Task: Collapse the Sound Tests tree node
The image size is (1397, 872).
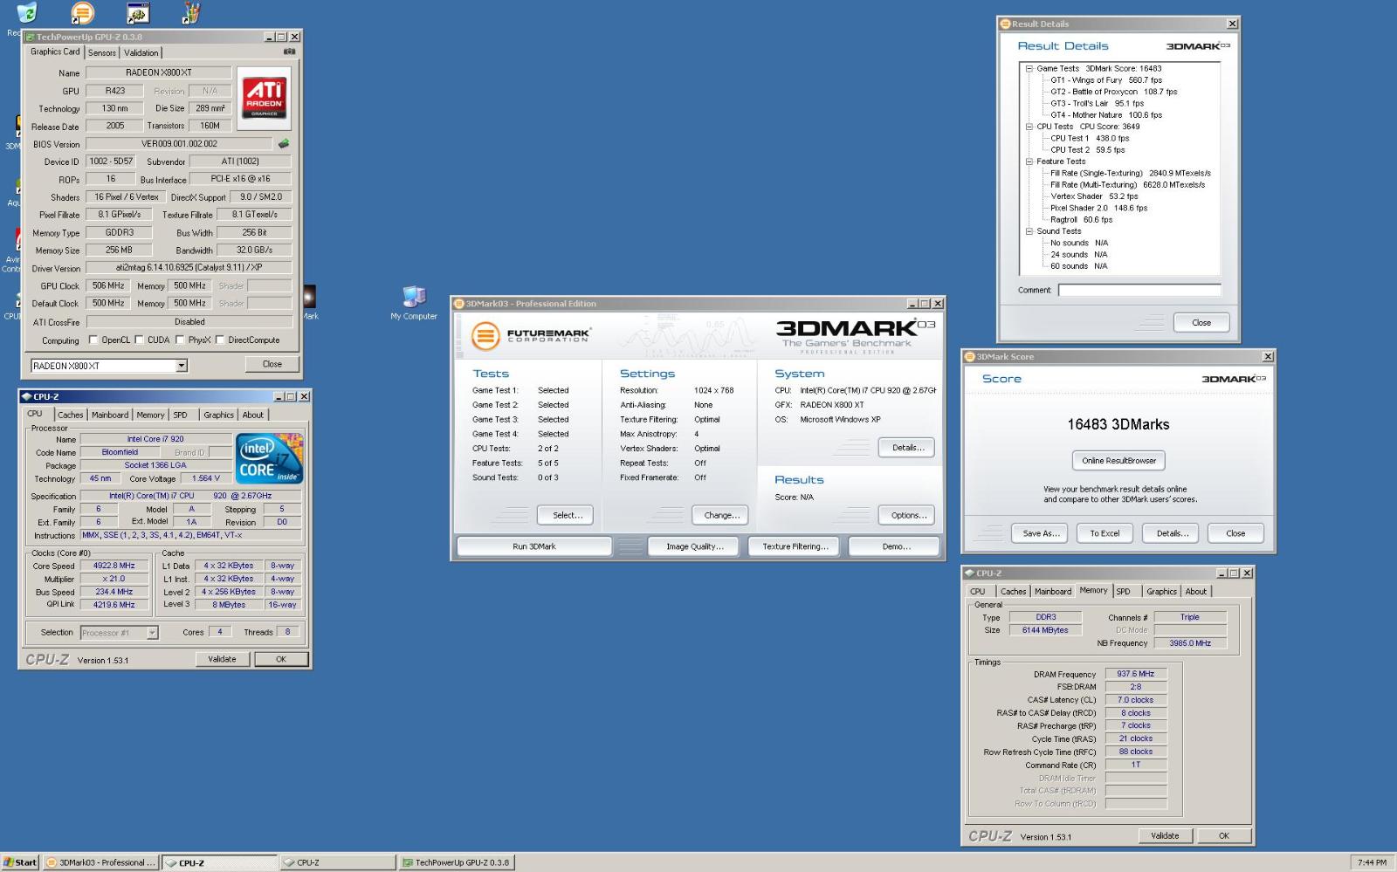Action: [1029, 231]
